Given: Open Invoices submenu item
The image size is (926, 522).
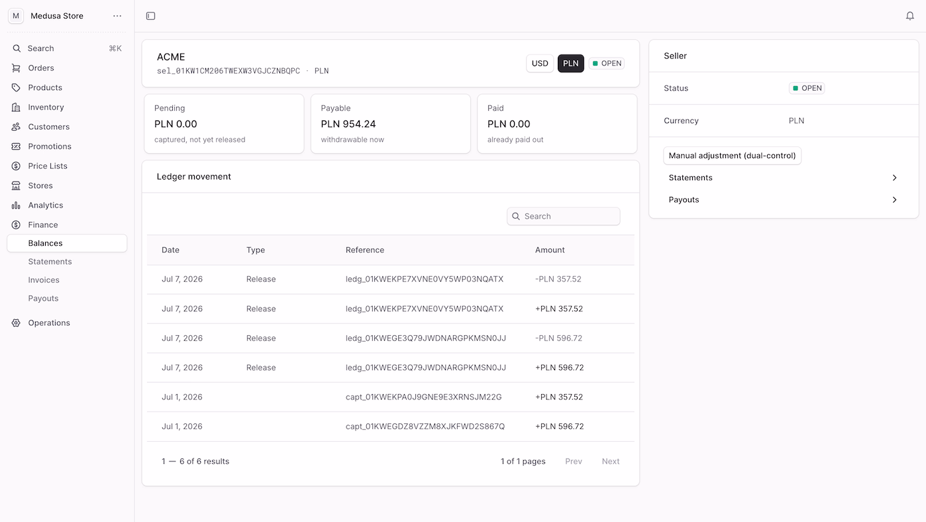Looking at the screenshot, I should 67,280.
